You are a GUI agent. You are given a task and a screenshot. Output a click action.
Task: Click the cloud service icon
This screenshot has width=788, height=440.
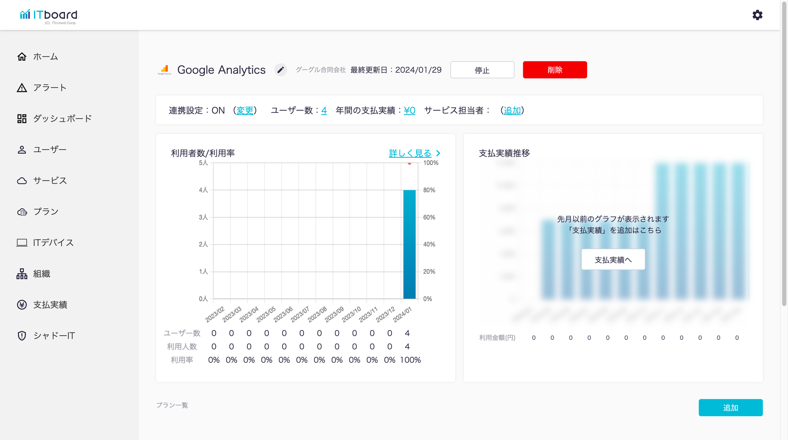click(22, 181)
